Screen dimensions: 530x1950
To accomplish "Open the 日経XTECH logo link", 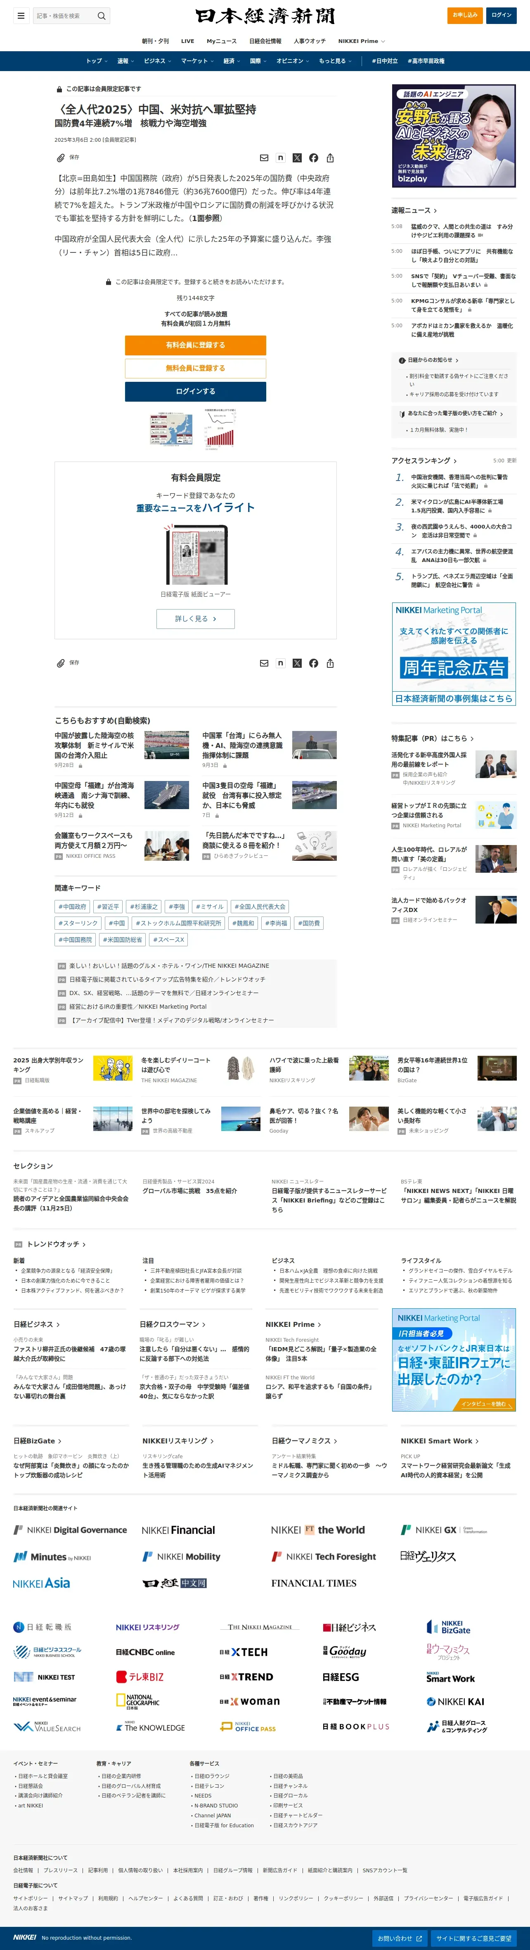I will pos(244,1652).
